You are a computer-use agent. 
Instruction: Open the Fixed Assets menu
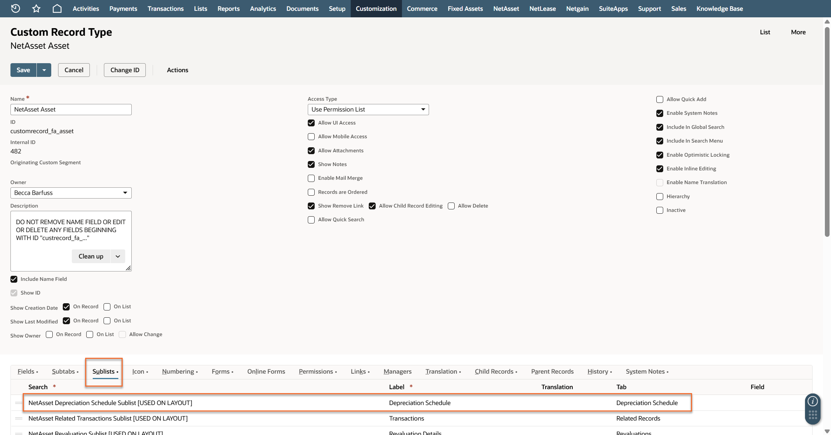click(x=465, y=8)
